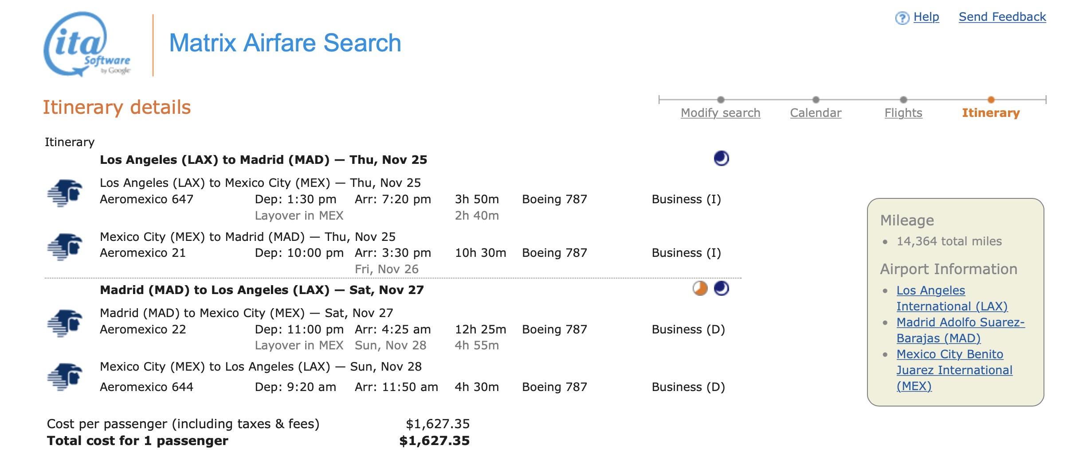This screenshot has width=1075, height=457.
Task: Click overnight moon icon on outbound LAX-MAD leg
Action: [x=721, y=158]
